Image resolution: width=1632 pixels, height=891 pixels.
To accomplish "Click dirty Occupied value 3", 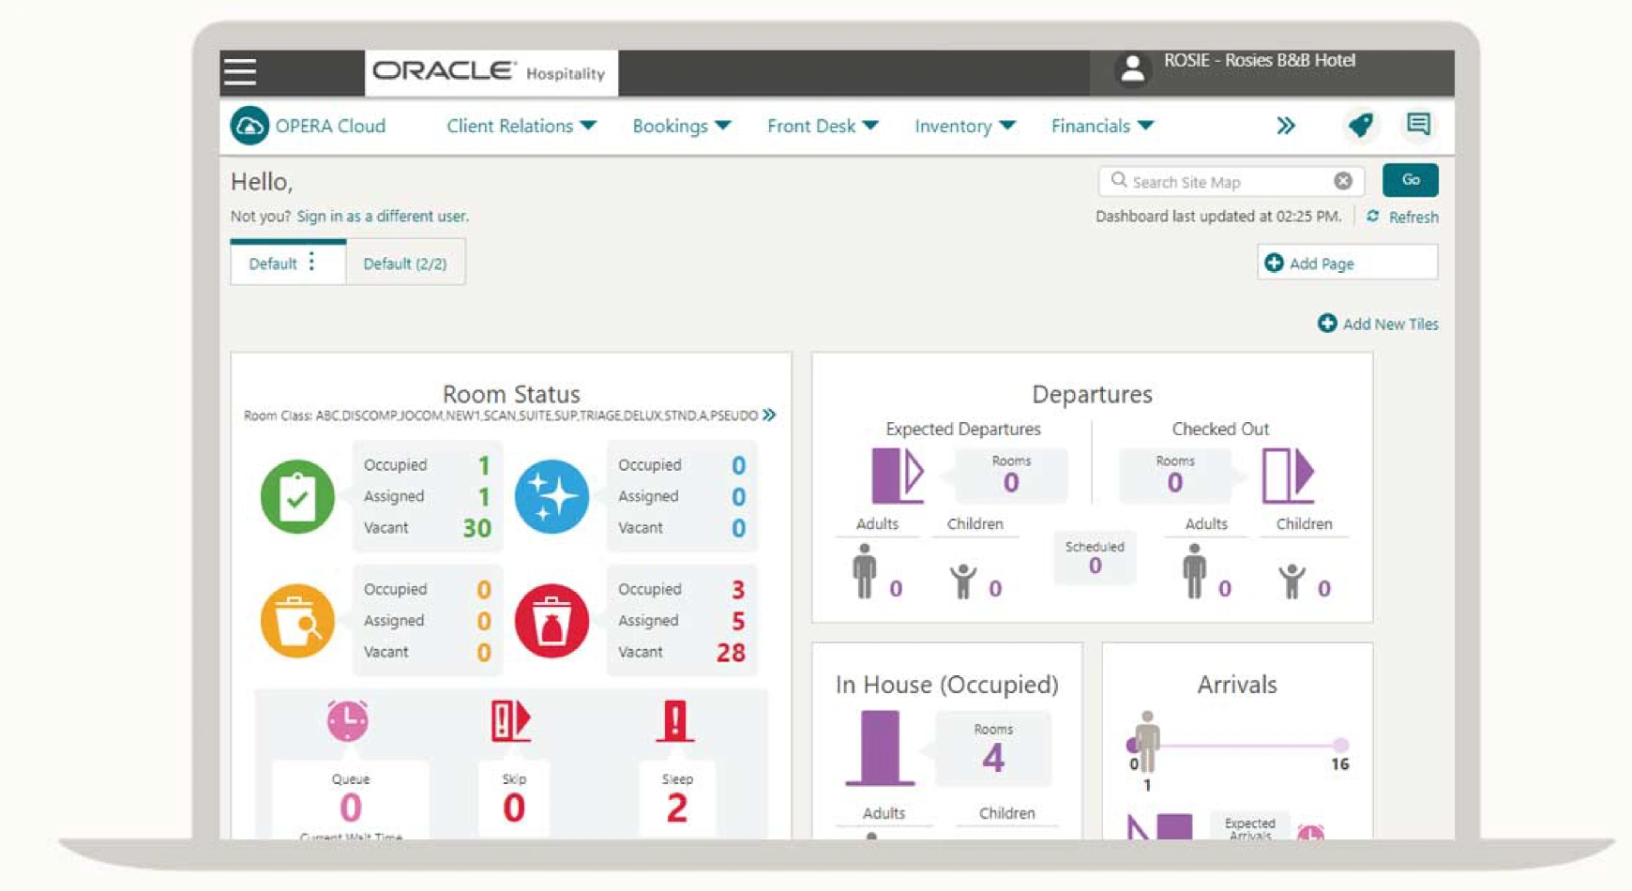I will coord(738,589).
